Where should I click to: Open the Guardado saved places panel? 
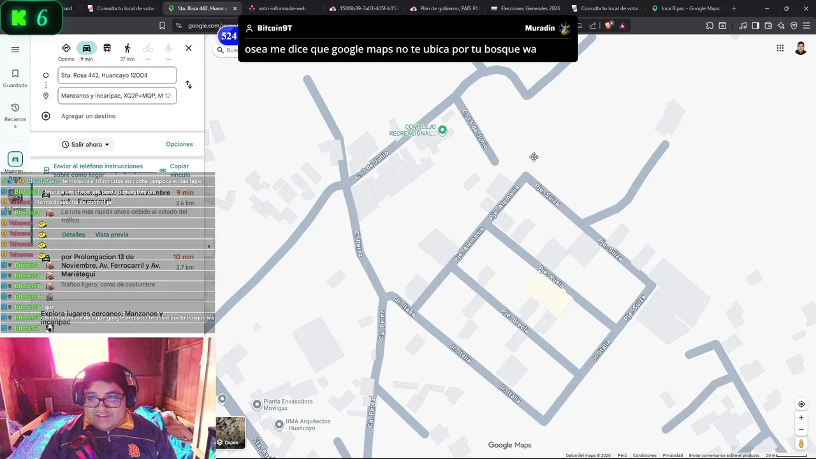15,78
